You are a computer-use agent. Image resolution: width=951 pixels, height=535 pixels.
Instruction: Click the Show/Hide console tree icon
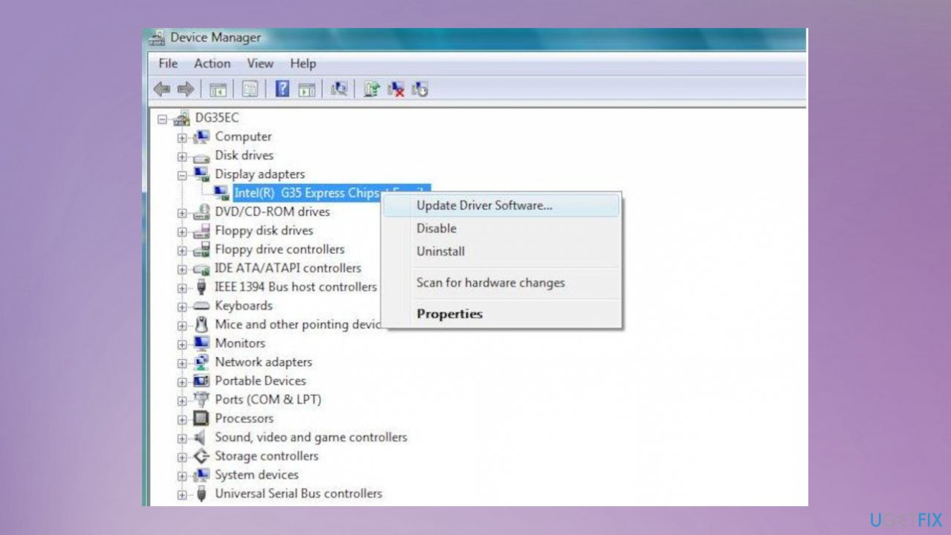[x=218, y=89]
